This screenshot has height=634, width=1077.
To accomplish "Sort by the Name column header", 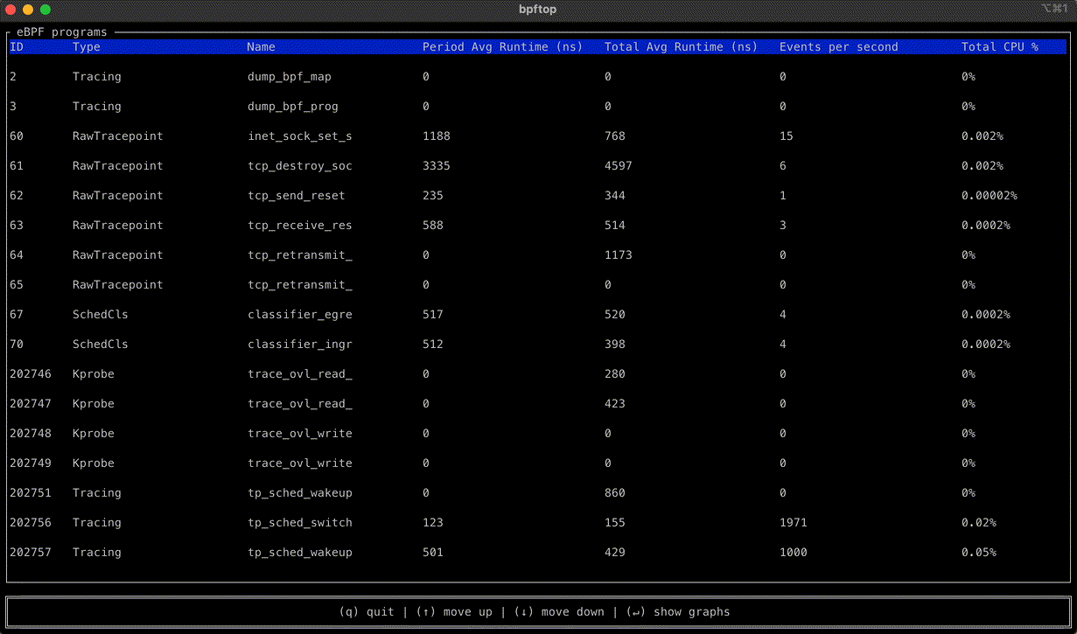I will point(261,46).
